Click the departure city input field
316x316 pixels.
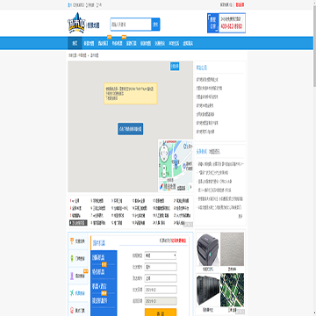(161, 267)
